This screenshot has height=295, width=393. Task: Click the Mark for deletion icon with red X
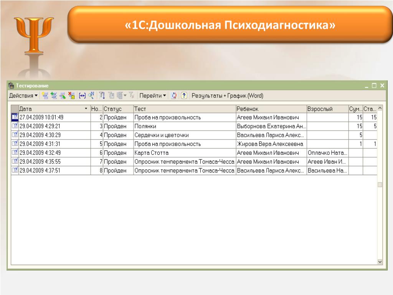point(72,96)
